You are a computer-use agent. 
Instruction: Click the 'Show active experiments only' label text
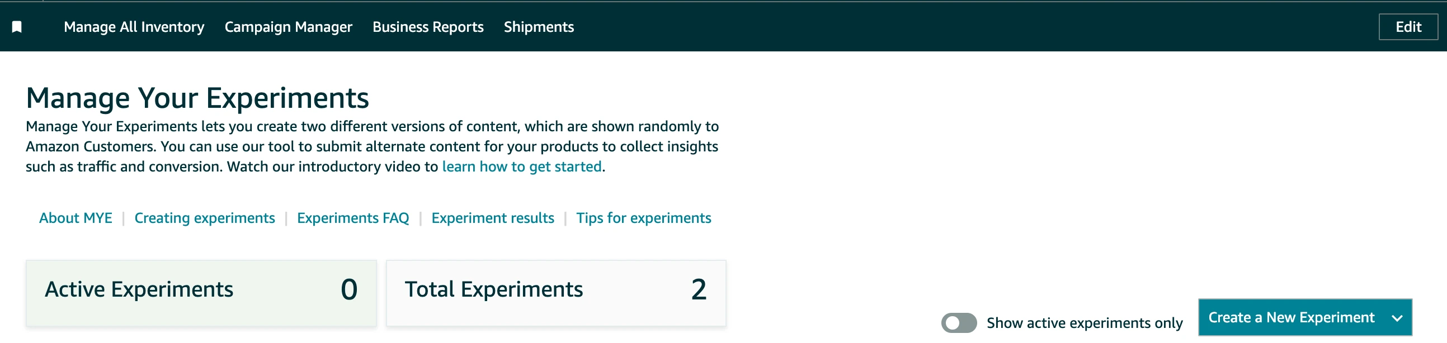(1084, 323)
